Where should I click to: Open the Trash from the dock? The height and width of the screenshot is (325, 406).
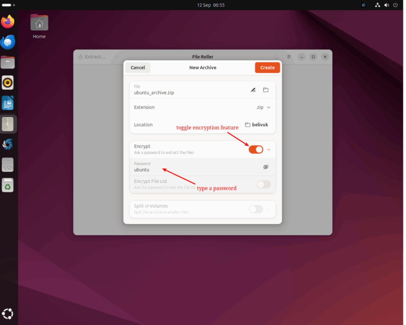click(8, 185)
